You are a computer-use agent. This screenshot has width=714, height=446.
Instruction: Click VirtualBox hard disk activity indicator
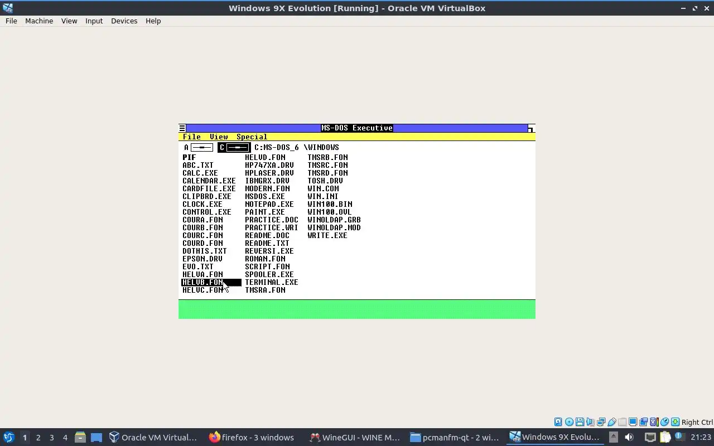point(558,422)
